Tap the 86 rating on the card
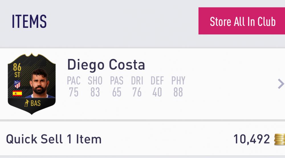Image resolution: width=285 pixels, height=158 pixels. (x=17, y=67)
